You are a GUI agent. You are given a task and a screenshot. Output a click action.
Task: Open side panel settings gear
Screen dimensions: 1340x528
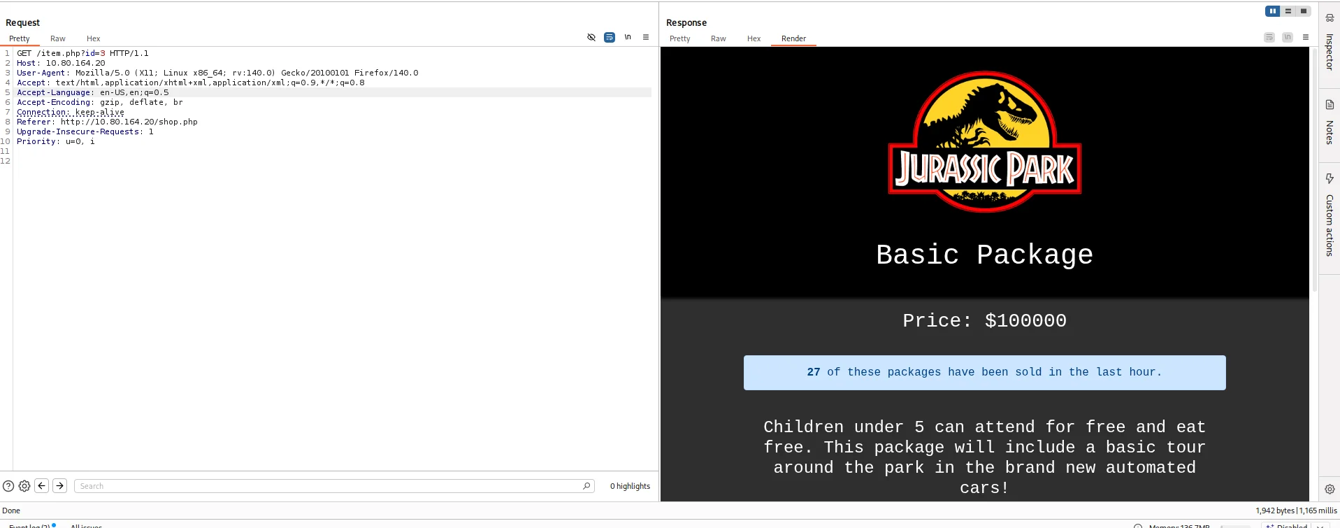pyautogui.click(x=1330, y=490)
